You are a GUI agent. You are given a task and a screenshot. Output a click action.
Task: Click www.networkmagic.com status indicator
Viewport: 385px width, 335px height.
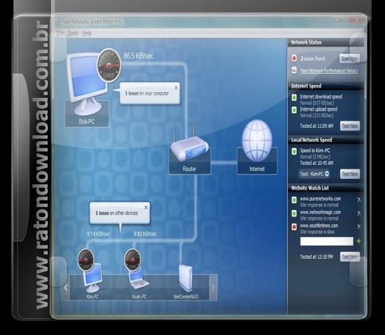[294, 213]
